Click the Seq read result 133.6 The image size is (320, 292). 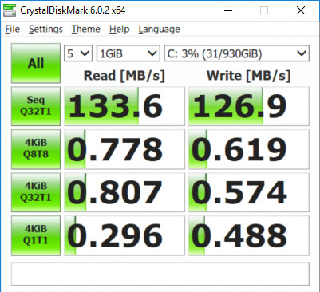coord(124,106)
